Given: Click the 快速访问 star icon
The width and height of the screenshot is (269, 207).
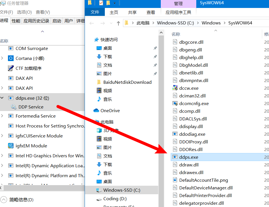Looking at the screenshot, I should click(96, 40).
